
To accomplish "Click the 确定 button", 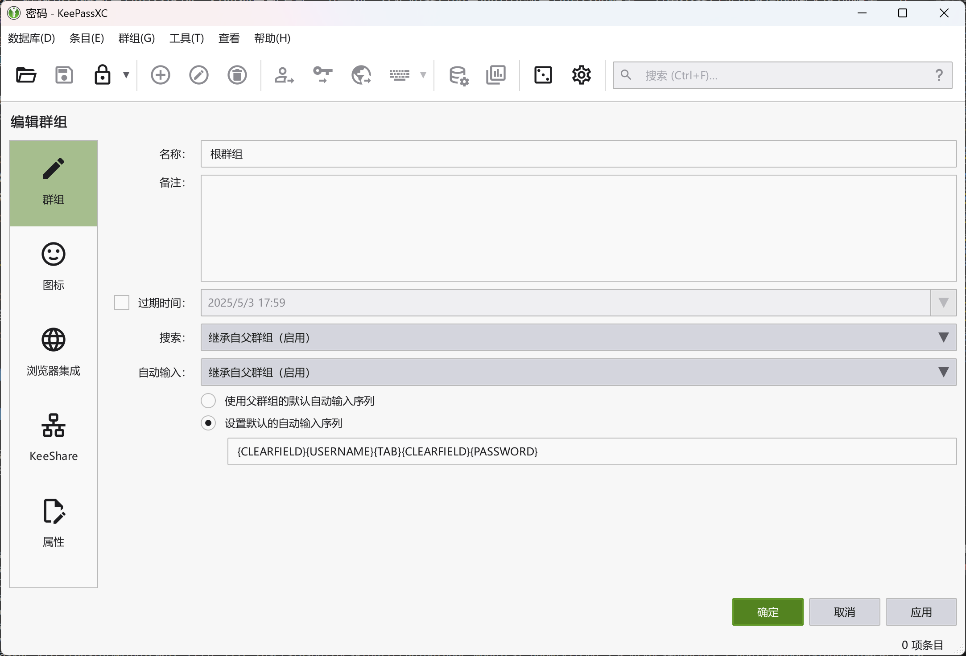I will 768,612.
